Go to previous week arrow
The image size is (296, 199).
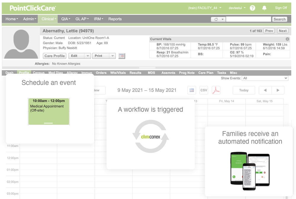pos(265,90)
